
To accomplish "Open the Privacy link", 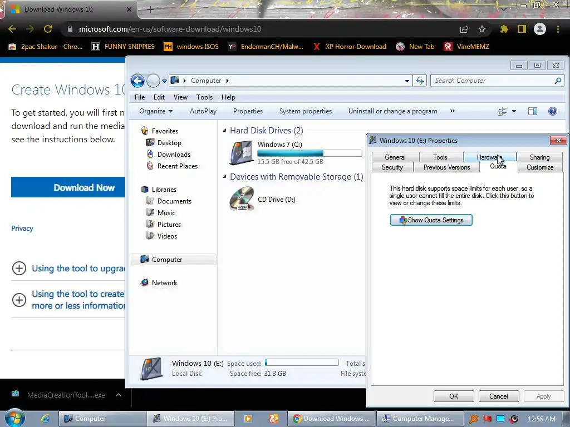I will click(22, 229).
